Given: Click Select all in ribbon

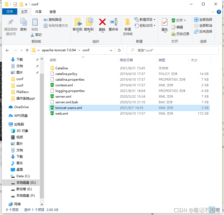Looking at the screenshot, I should [x=203, y=20].
